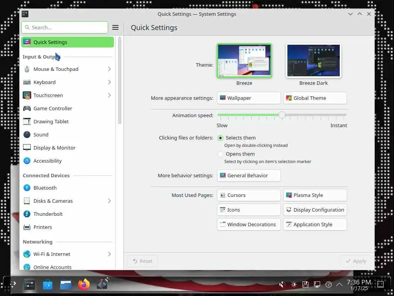This screenshot has width=394, height=296.
Task: Click the last pinned app before the tray
Action: [x=102, y=284]
